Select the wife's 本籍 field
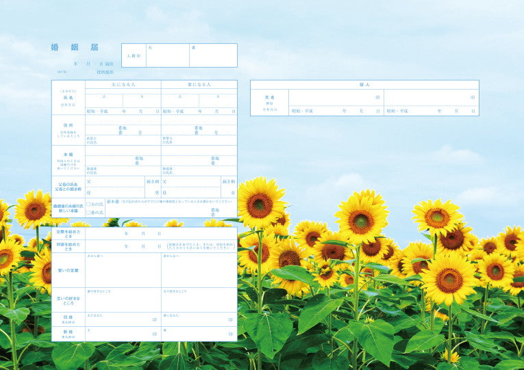The image size is (524, 370). tap(199, 160)
